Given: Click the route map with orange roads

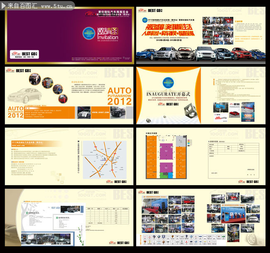Looking at the screenshot, I should [x=105, y=160].
